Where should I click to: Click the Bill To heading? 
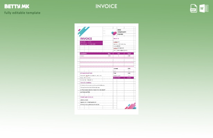[x=116, y=39]
